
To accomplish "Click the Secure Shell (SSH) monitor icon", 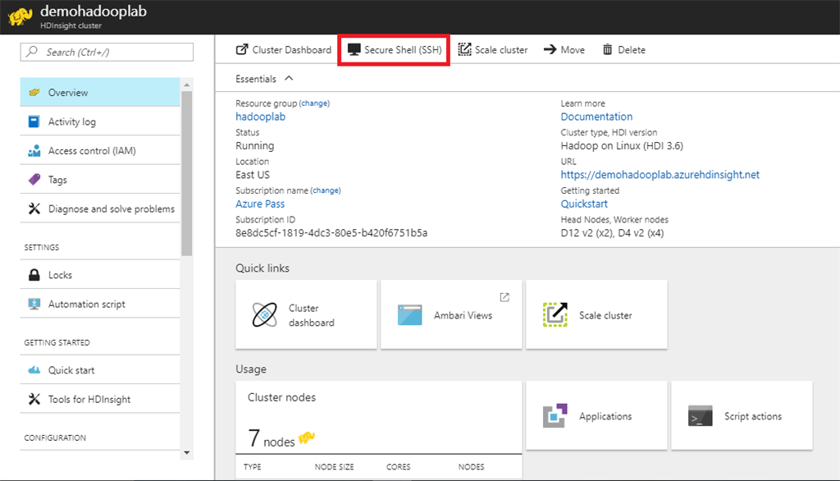I will coord(354,50).
